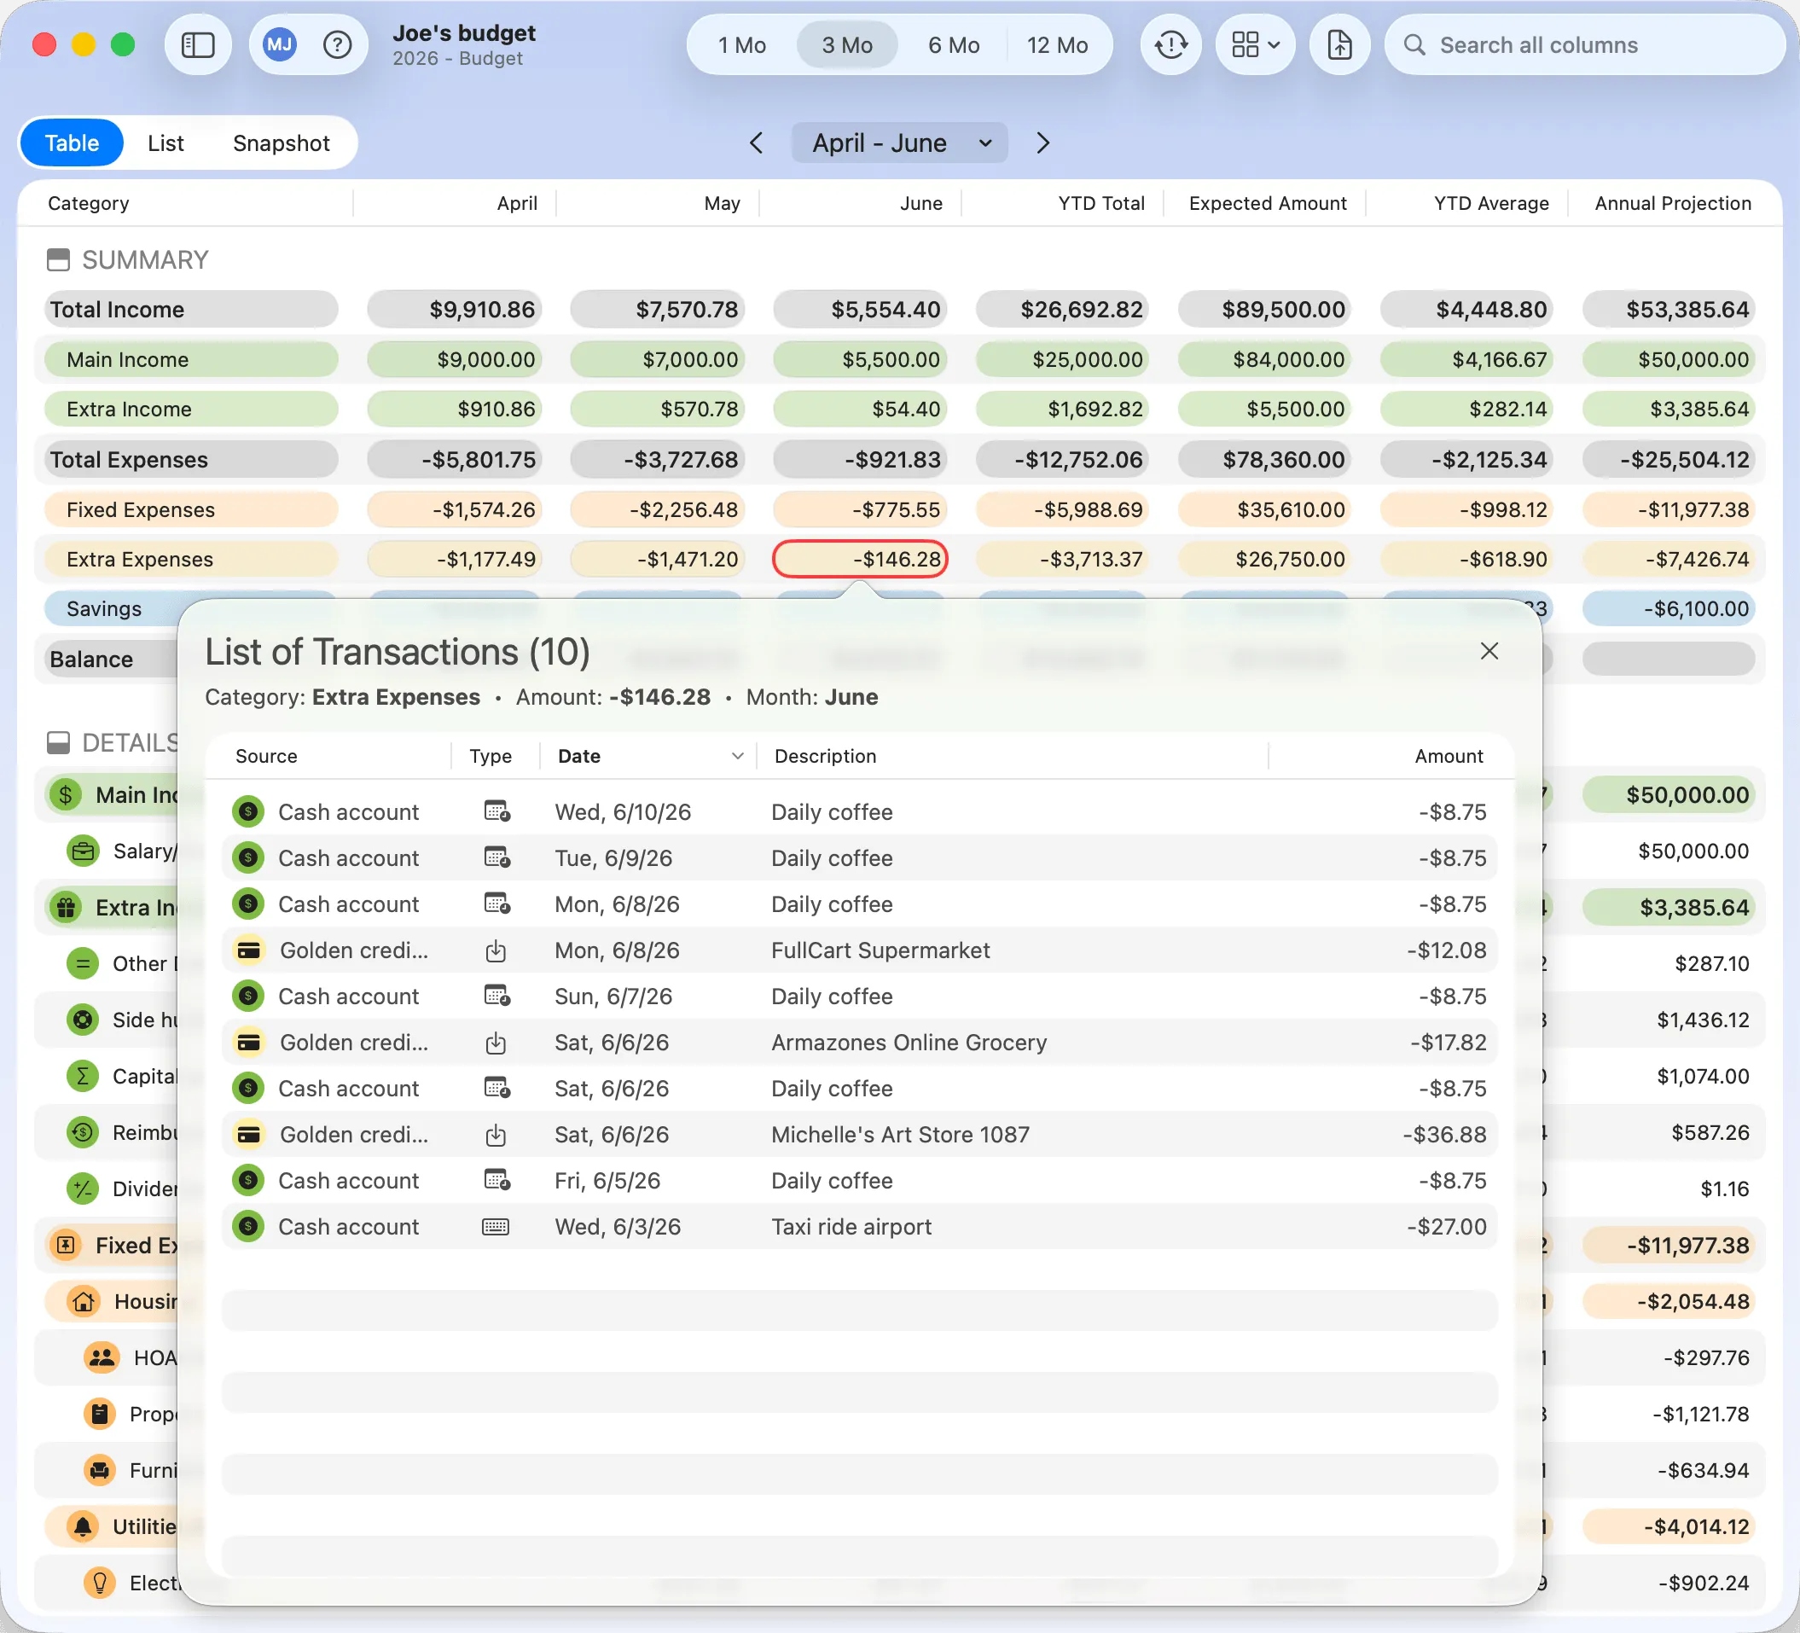Open the April - June period dropdown

point(899,142)
